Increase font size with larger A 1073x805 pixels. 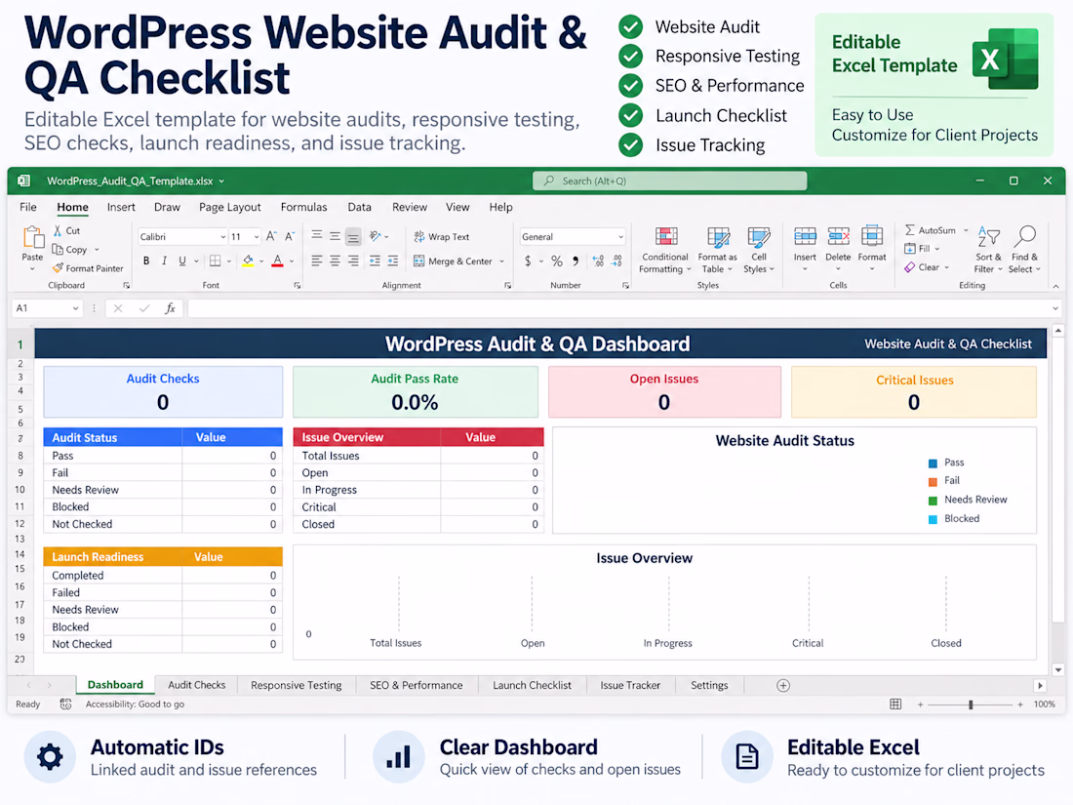tap(271, 236)
